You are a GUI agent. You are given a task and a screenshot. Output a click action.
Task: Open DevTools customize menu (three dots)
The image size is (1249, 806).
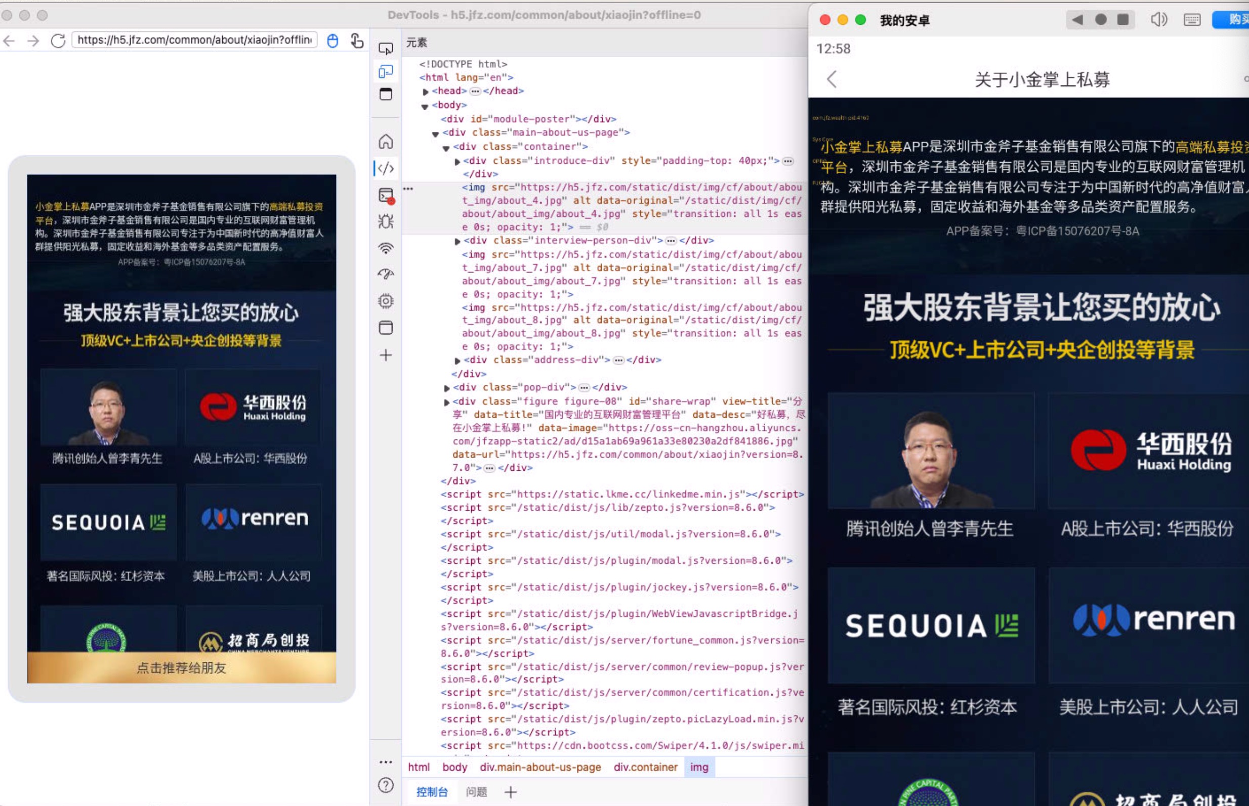(x=386, y=762)
